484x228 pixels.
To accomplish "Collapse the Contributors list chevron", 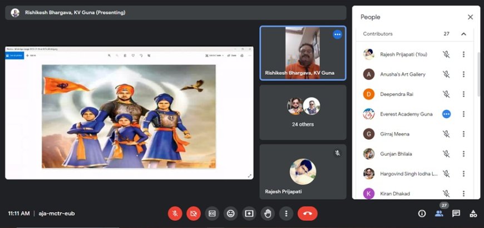I will (463, 34).
